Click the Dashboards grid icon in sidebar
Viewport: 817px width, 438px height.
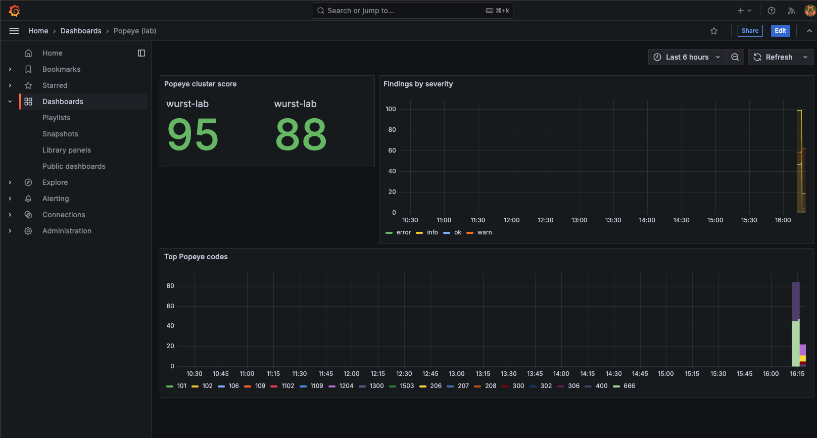click(28, 102)
